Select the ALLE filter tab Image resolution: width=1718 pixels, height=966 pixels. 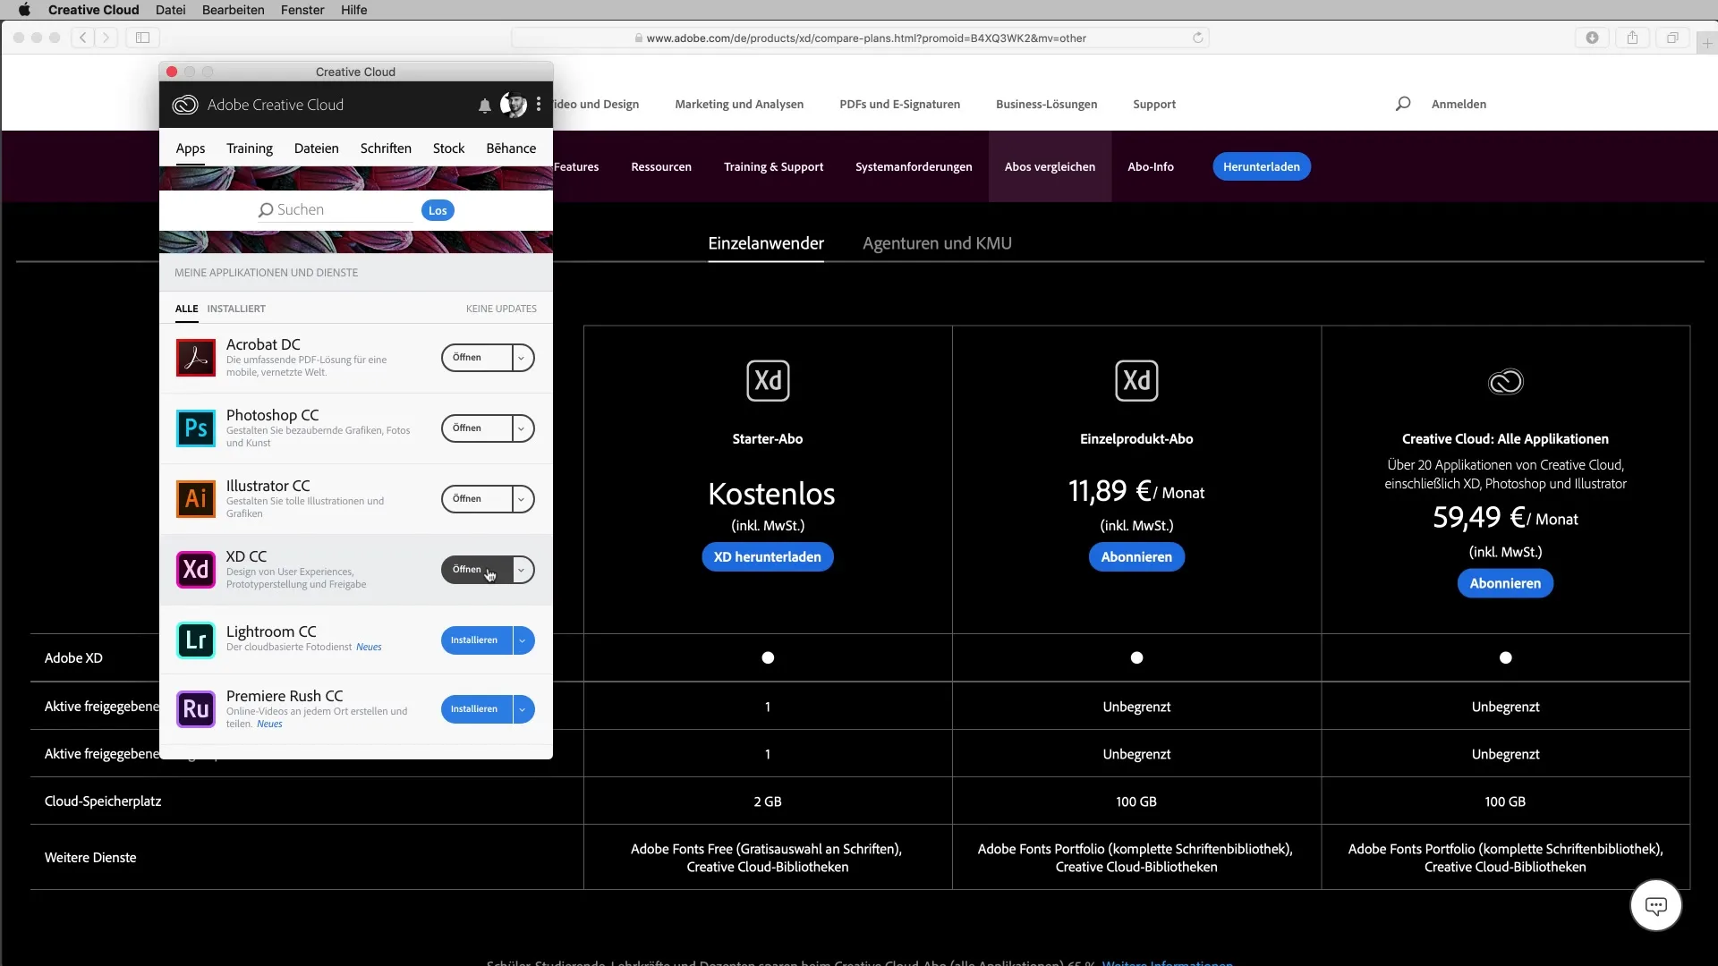186,309
